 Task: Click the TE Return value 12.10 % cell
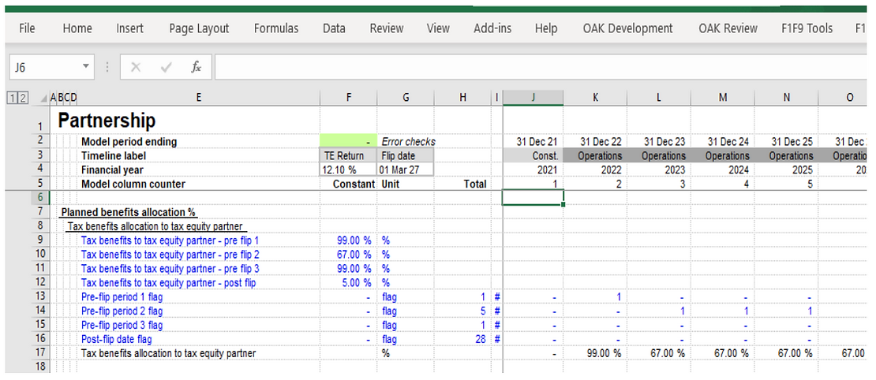click(x=348, y=170)
